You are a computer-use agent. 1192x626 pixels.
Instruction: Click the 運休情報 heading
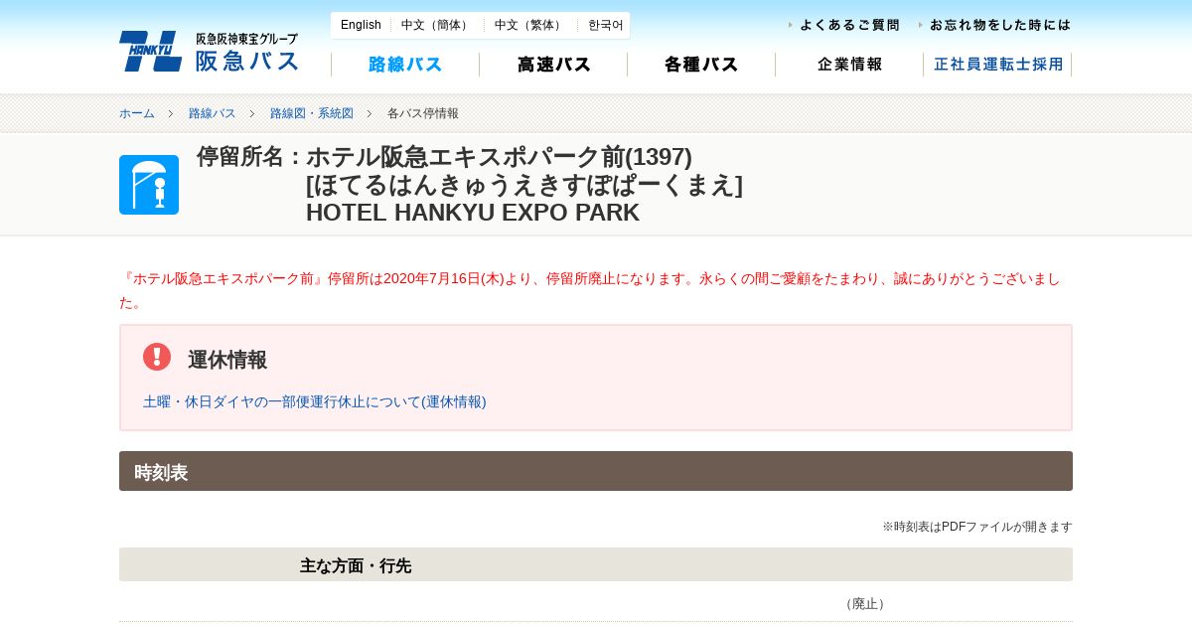pos(227,360)
